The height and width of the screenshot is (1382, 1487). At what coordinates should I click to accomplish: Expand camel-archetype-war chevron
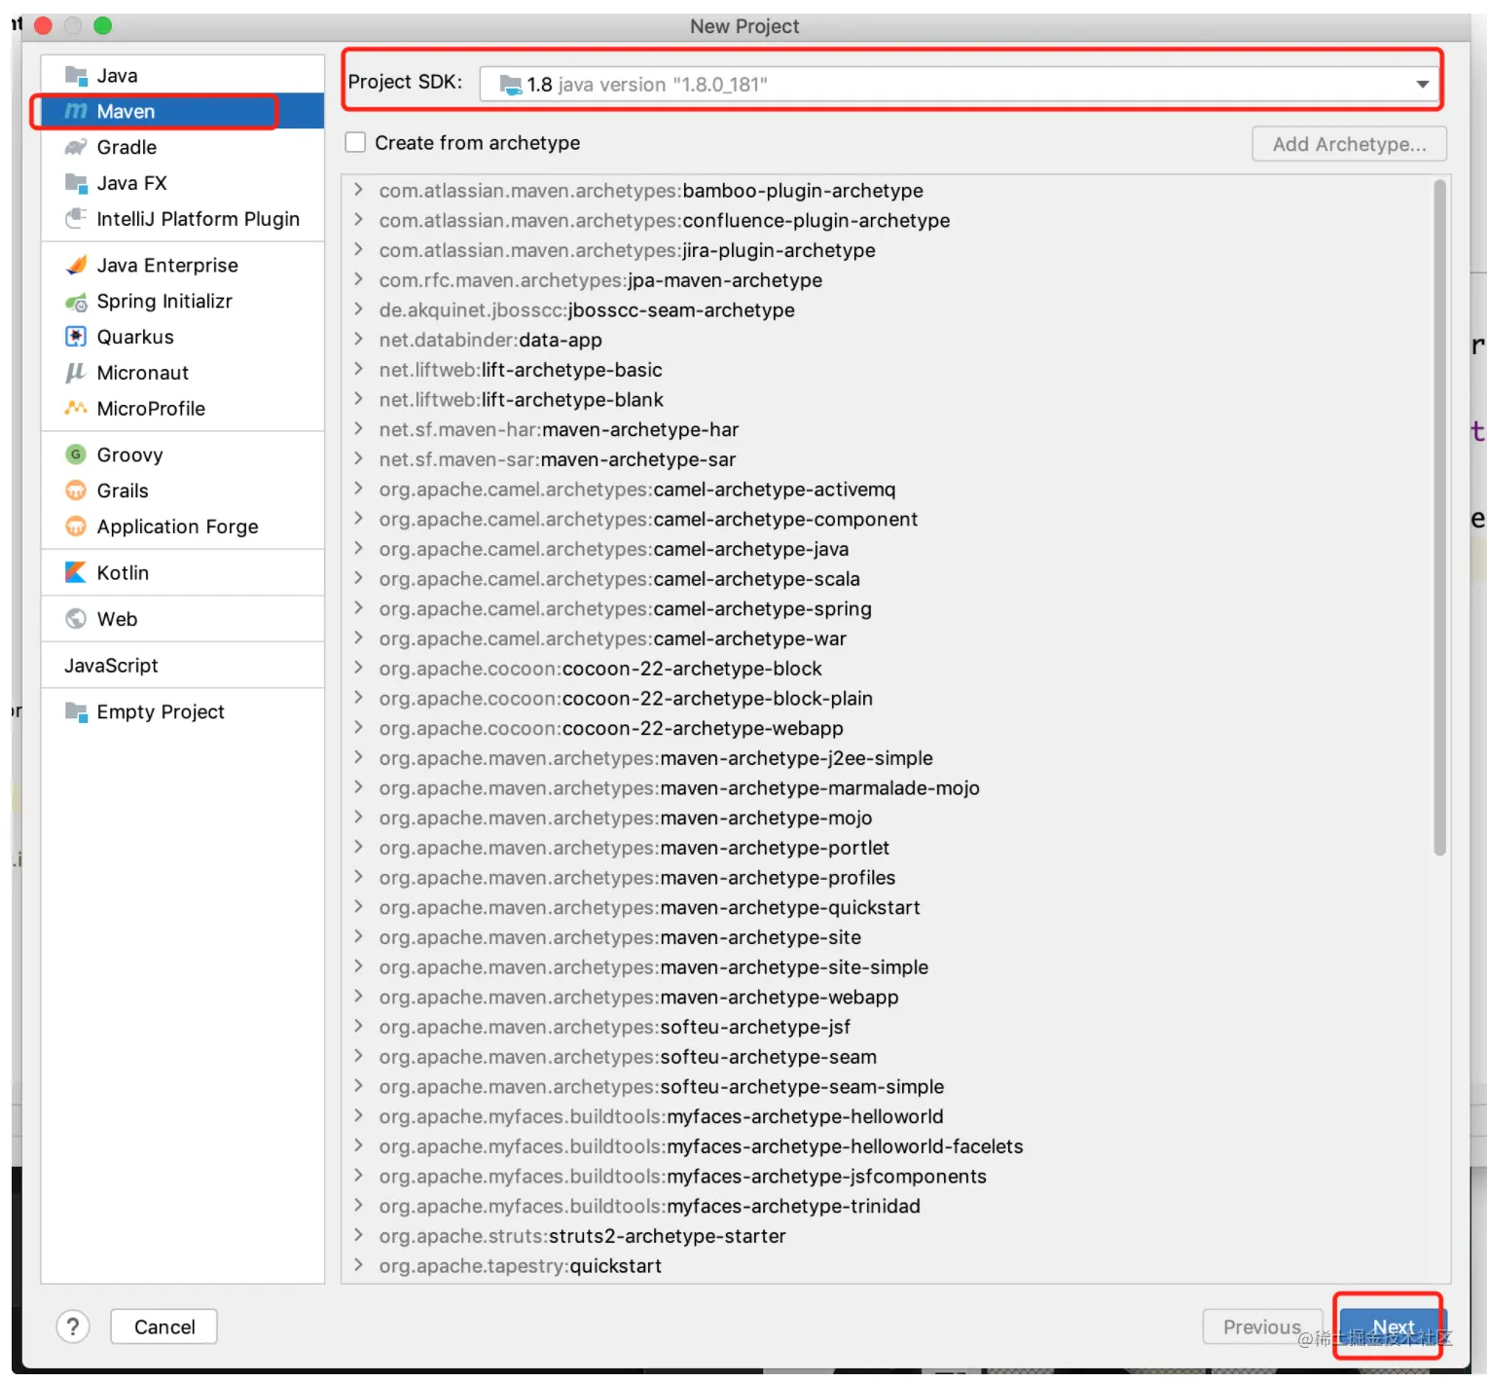tap(359, 638)
